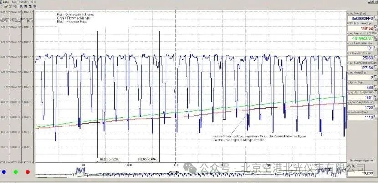
Task: Toggle checkbox beside value 433
Action: pyautogui.click(x=376, y=87)
